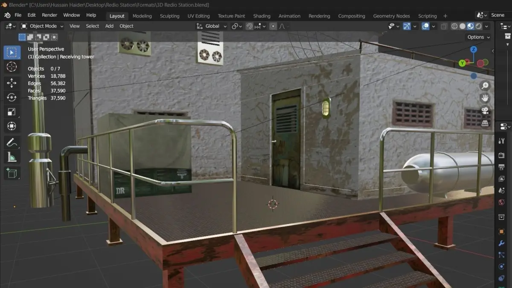Open the viewport Select menu
The image size is (512, 288).
point(93,26)
